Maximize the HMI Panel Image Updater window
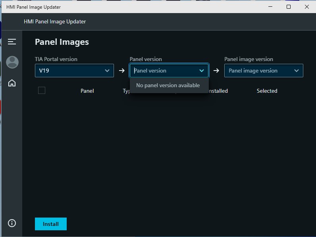The image size is (316, 237). [289, 7]
